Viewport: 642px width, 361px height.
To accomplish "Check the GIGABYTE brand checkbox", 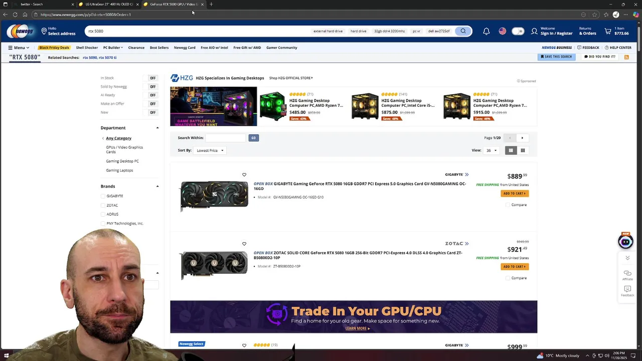I will [x=103, y=196].
